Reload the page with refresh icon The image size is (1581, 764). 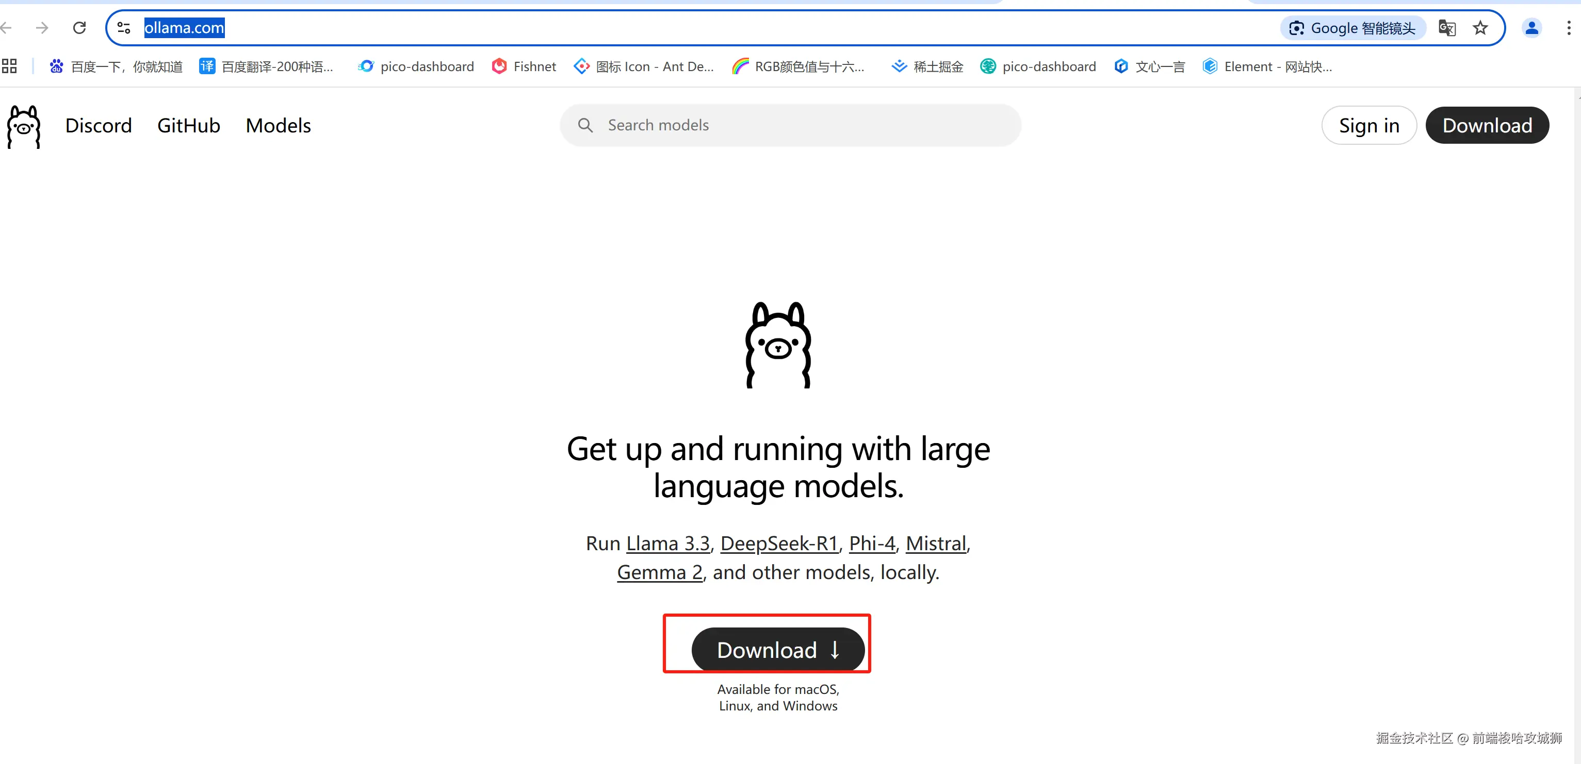coord(79,28)
